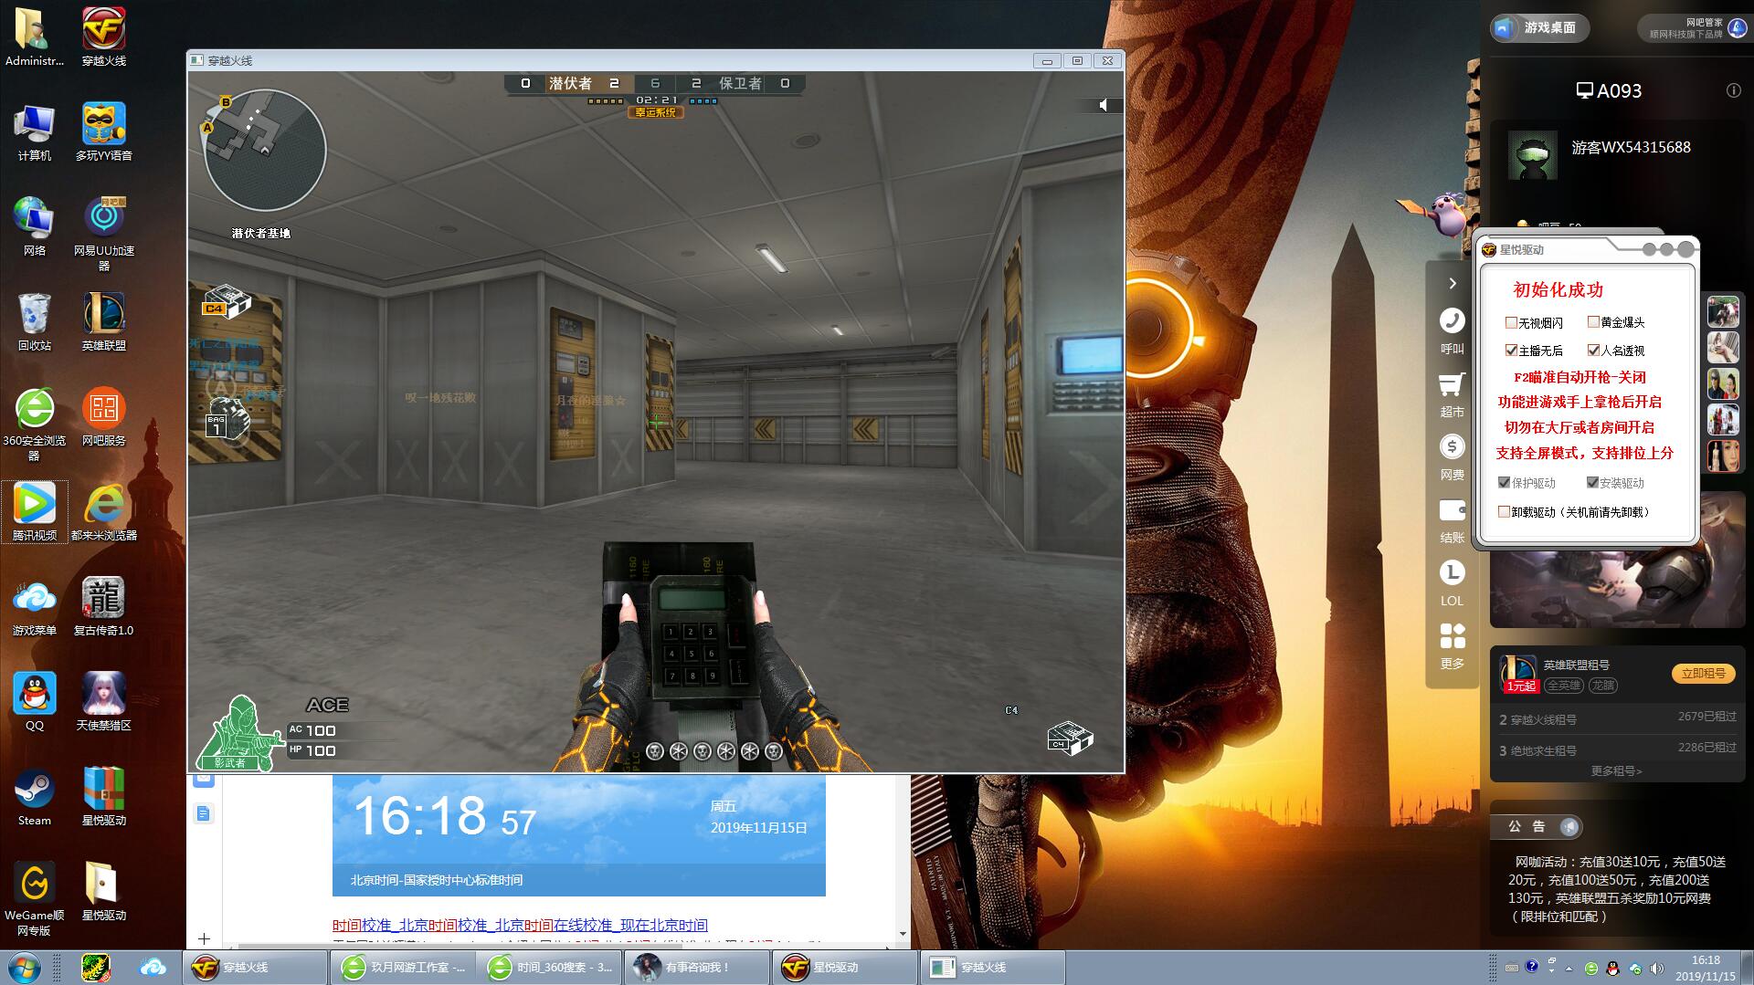Viewport: 1754px width, 985px height.
Task: Open the 穿越火线租号 row
Action: 1617,719
